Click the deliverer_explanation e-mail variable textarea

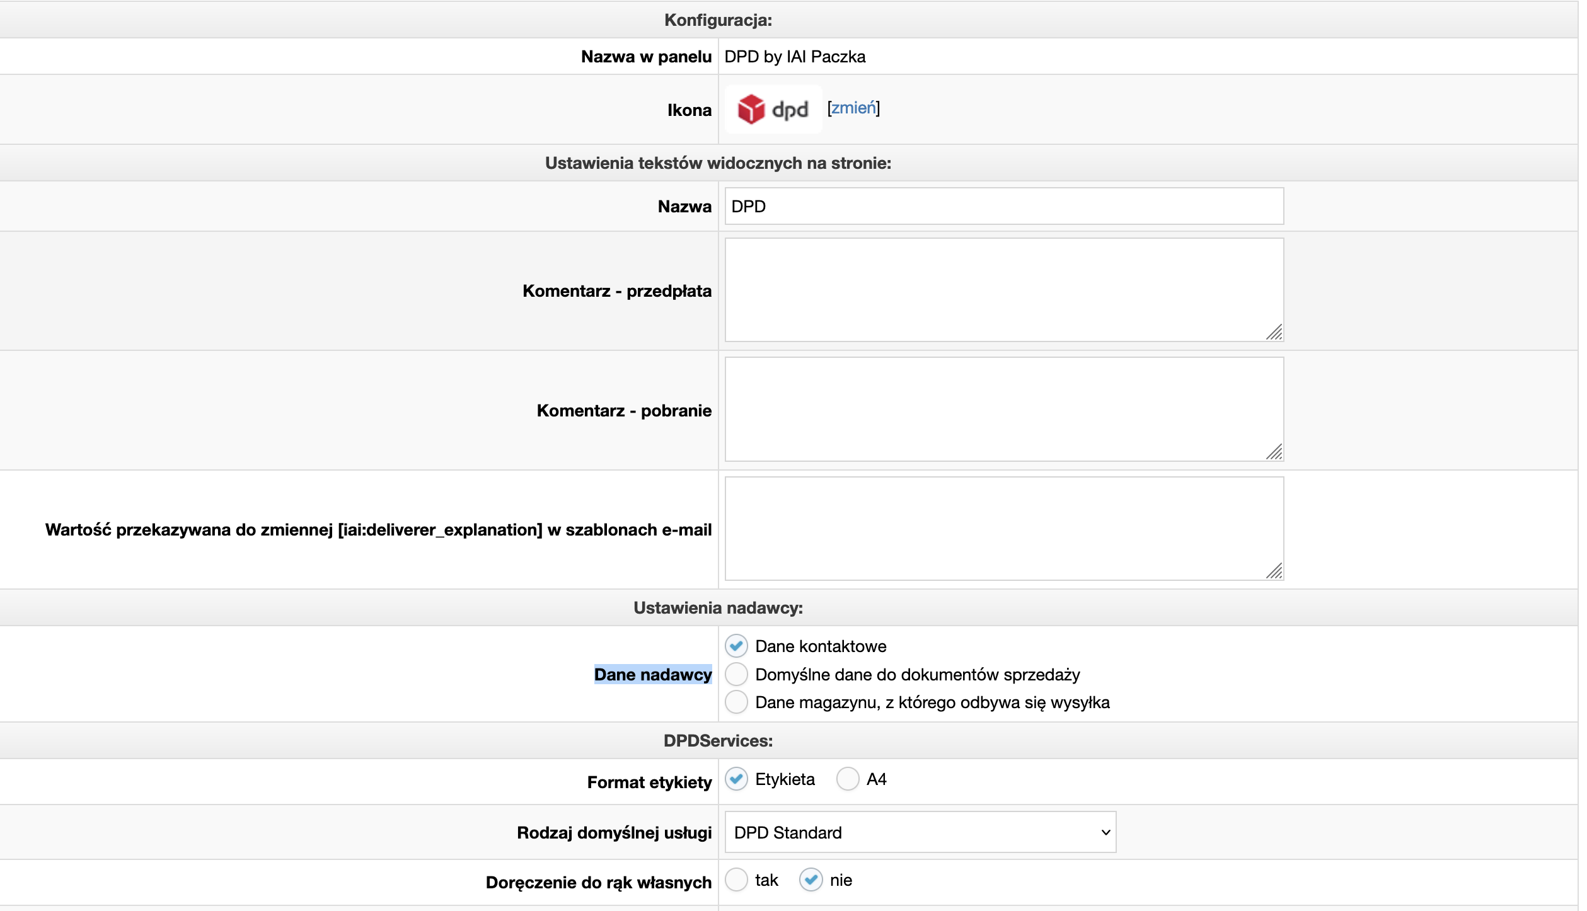point(1003,529)
